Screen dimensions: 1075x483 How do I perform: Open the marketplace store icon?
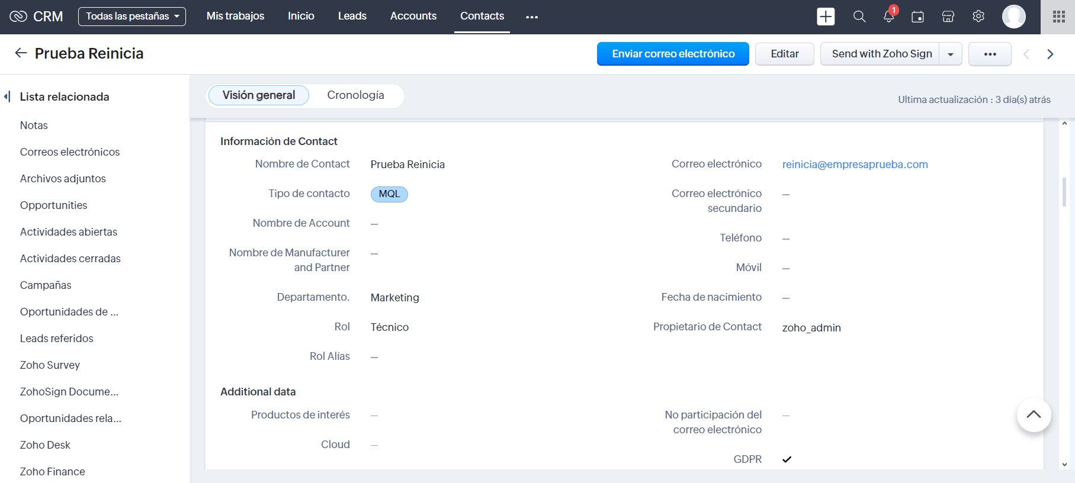[948, 17]
